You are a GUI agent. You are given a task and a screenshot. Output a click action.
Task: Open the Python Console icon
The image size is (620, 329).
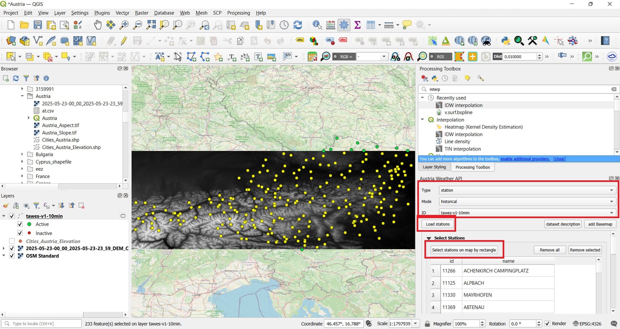coord(506,41)
